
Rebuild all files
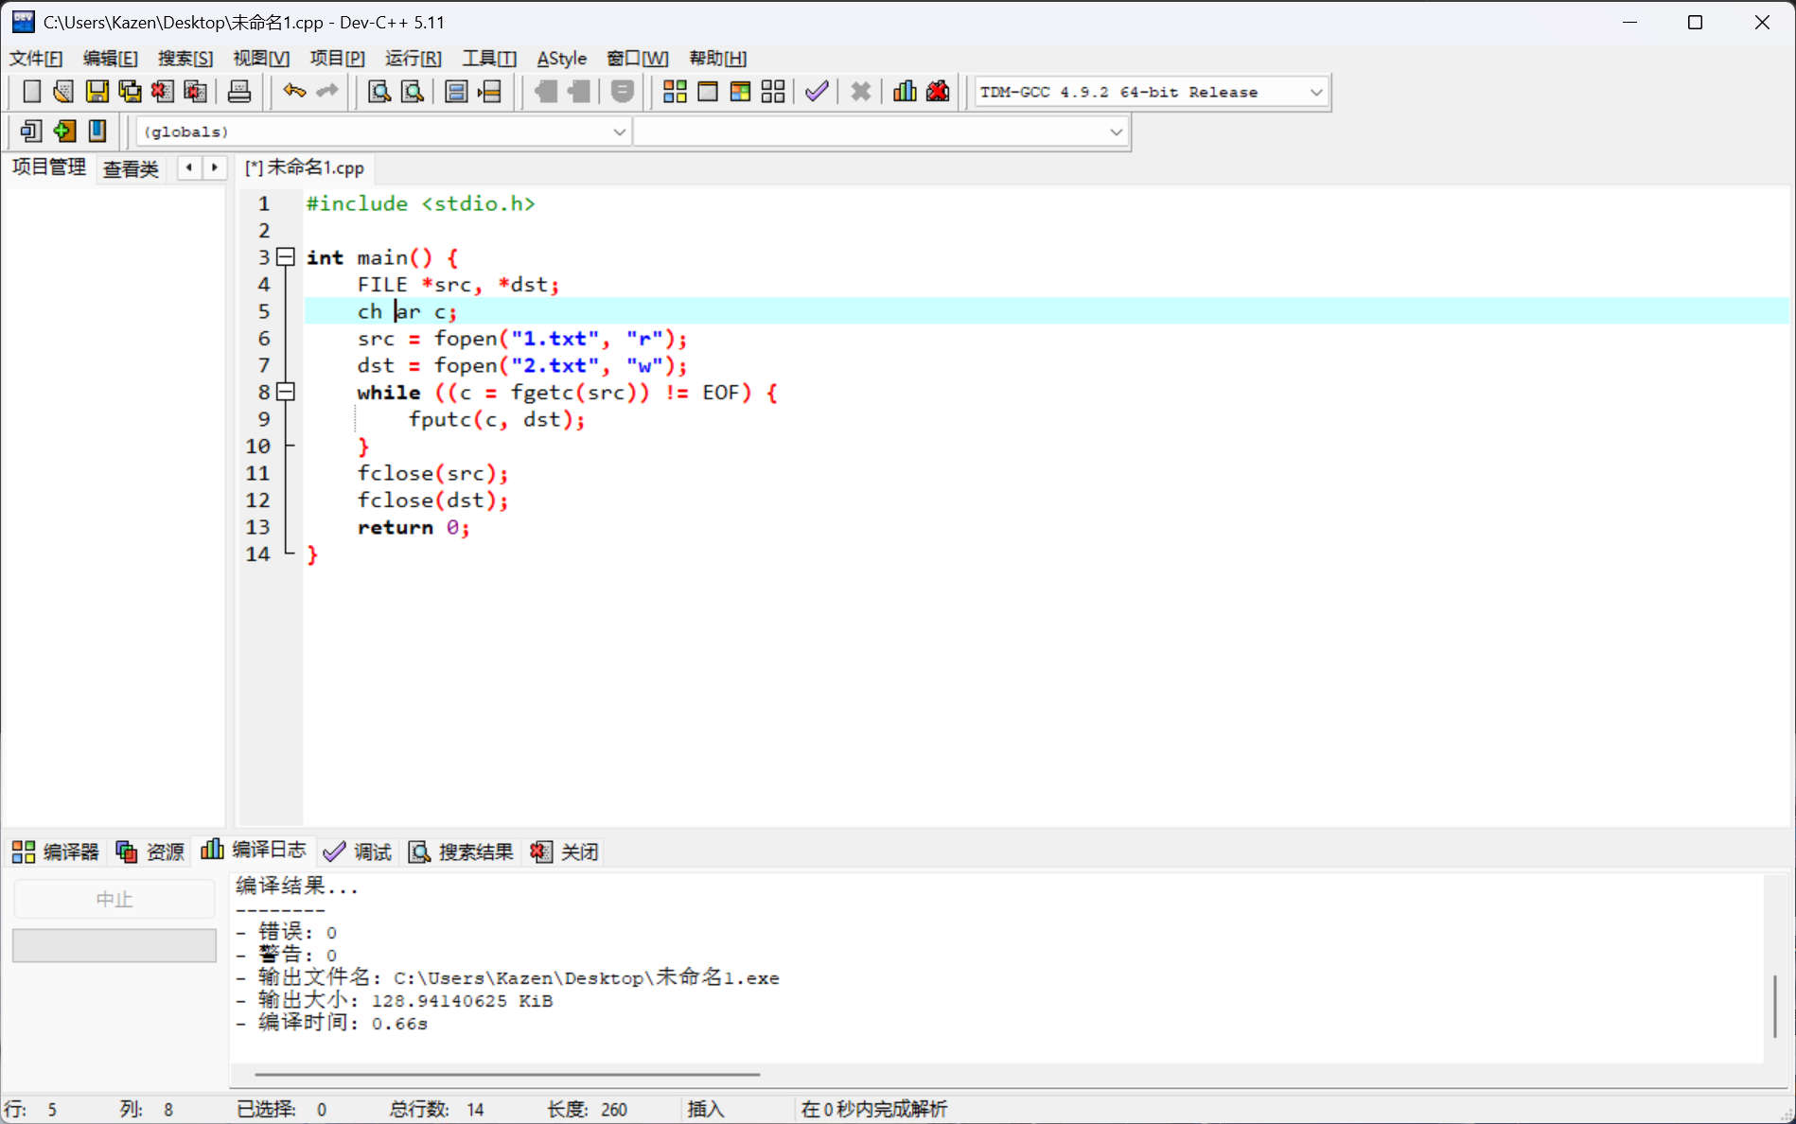(x=772, y=91)
